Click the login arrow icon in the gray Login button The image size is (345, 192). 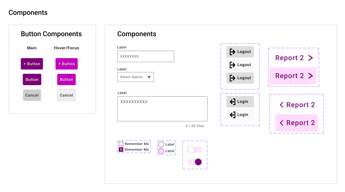(x=232, y=102)
